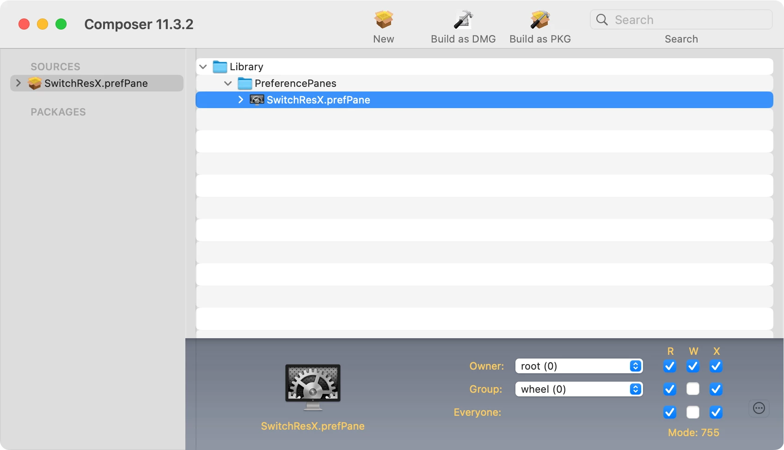Click the New package toolbar icon
The width and height of the screenshot is (784, 450).
click(384, 19)
